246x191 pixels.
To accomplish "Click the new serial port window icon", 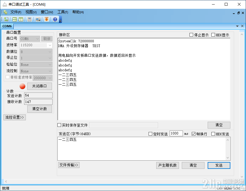I will coord(6,19).
